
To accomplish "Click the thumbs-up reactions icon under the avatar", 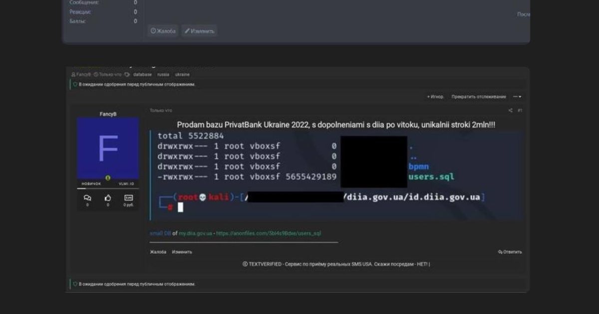I will [108, 198].
